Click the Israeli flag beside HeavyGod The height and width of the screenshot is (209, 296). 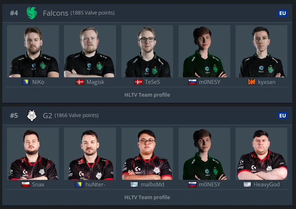[247, 185]
